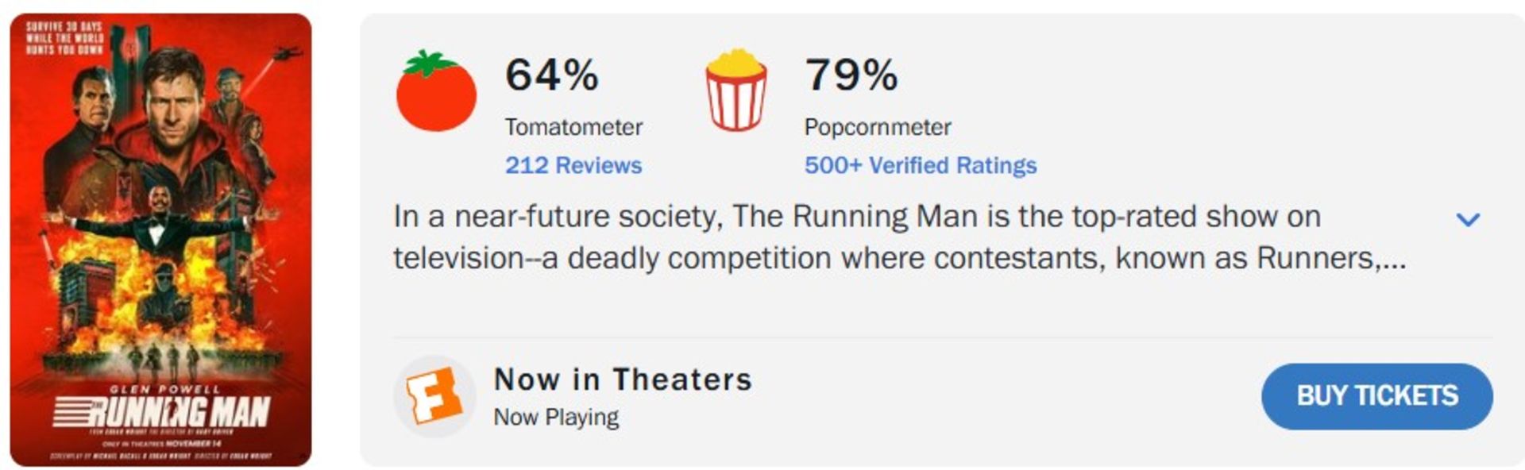Select the Now Playing label
1525x470 pixels.
pos(554,414)
